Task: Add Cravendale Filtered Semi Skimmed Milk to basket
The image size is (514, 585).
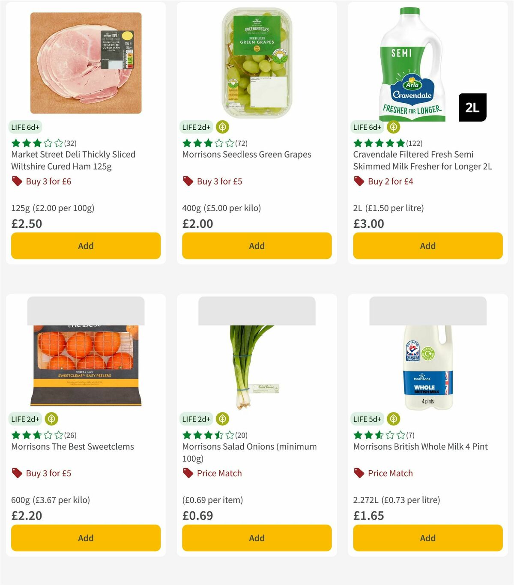Action: pos(427,246)
